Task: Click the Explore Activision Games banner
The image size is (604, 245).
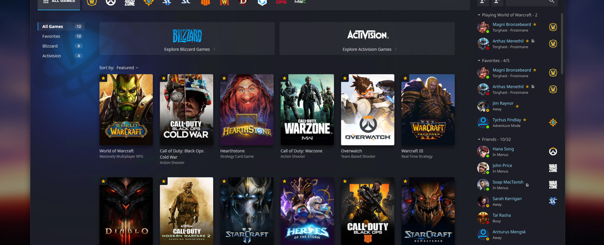Action: click(367, 39)
